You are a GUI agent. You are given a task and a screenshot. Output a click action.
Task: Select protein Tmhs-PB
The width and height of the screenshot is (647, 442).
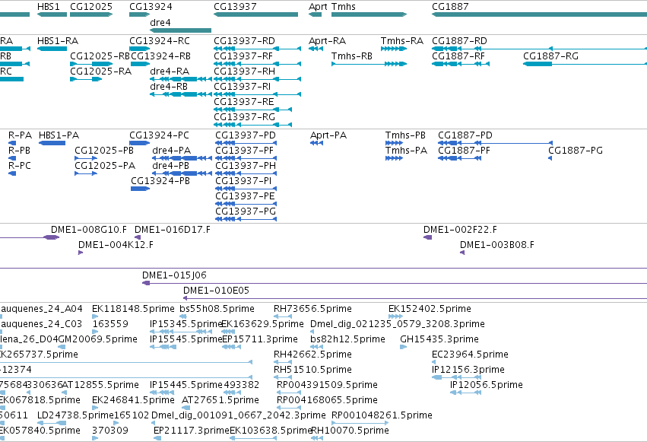pos(394,143)
